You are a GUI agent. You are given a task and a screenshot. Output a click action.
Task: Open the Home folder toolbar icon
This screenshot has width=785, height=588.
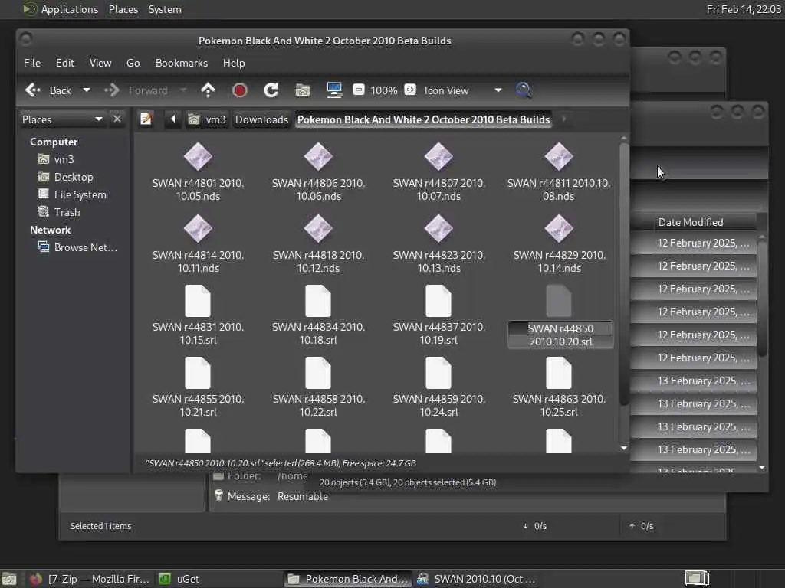pos(303,90)
